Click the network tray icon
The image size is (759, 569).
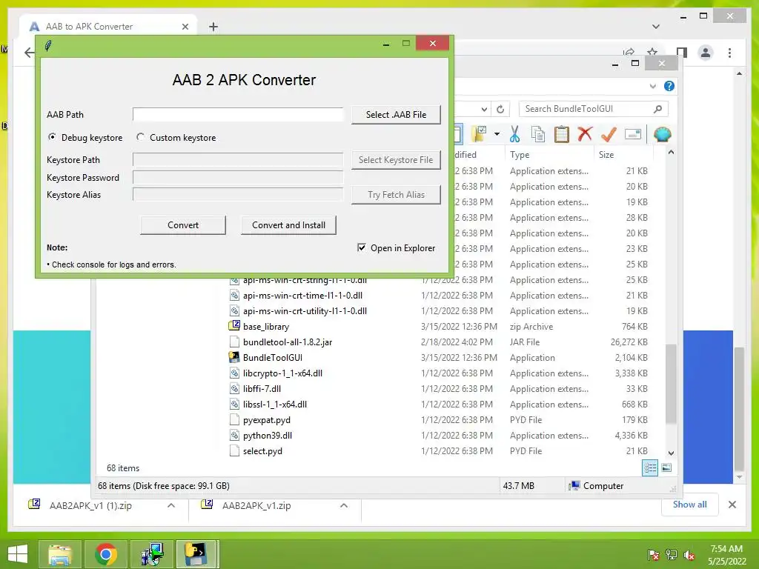pos(672,555)
